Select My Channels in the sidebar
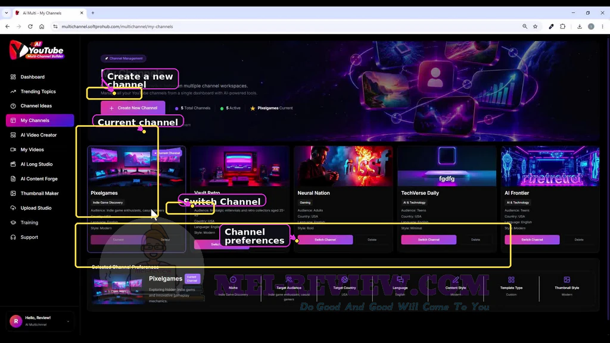 (x=40, y=120)
